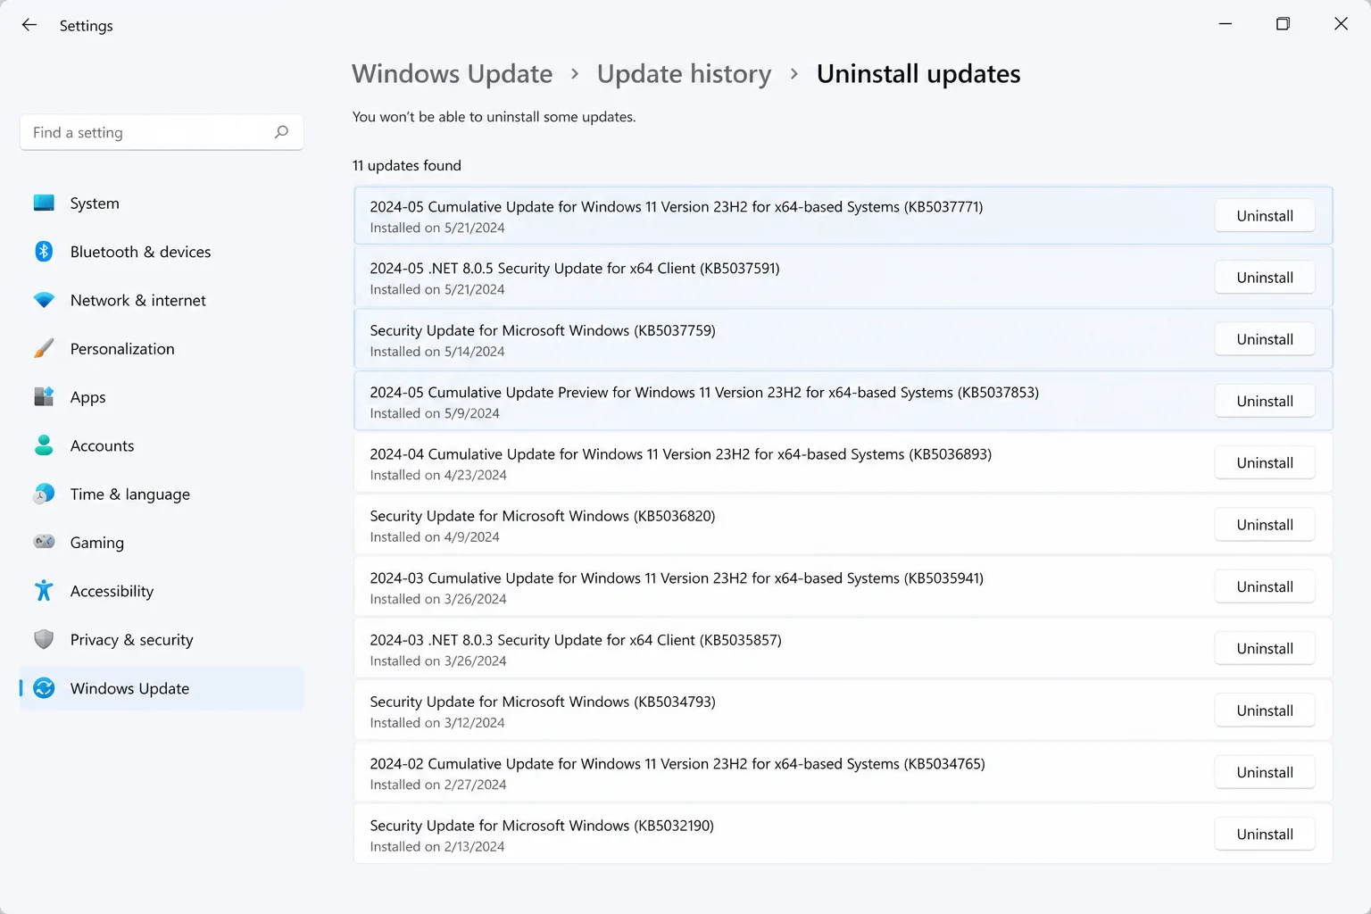Uninstall KB5034765 cumulative update
Image resolution: width=1371 pixels, height=914 pixels.
1264,772
